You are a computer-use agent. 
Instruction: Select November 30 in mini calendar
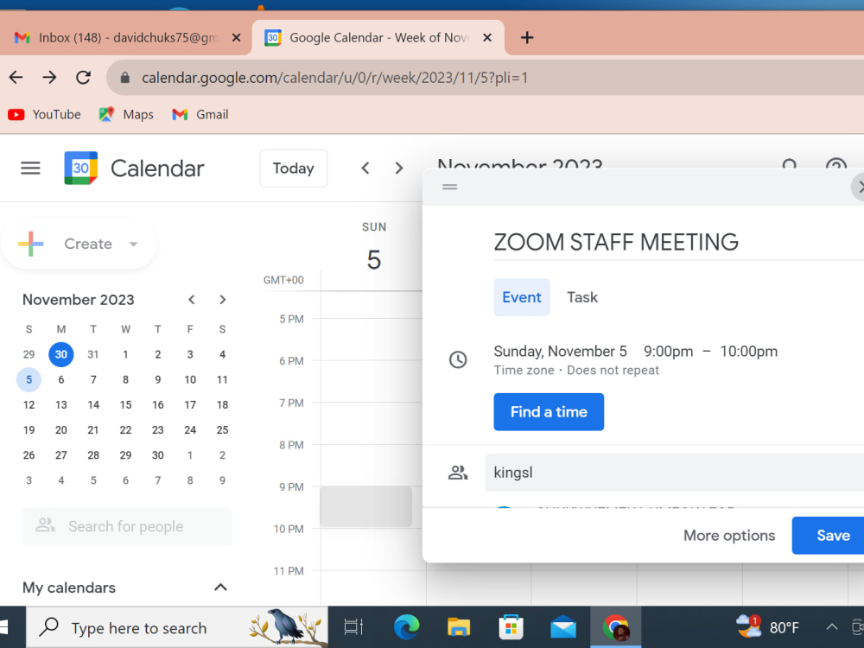click(x=157, y=455)
